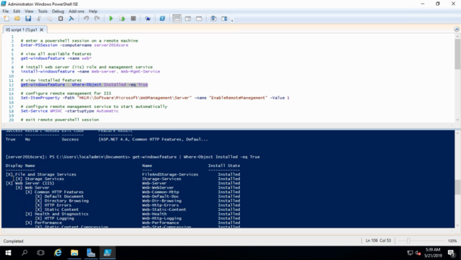Start PowerShell in separate window
Viewport: 461px width, 260px height.
162,19
